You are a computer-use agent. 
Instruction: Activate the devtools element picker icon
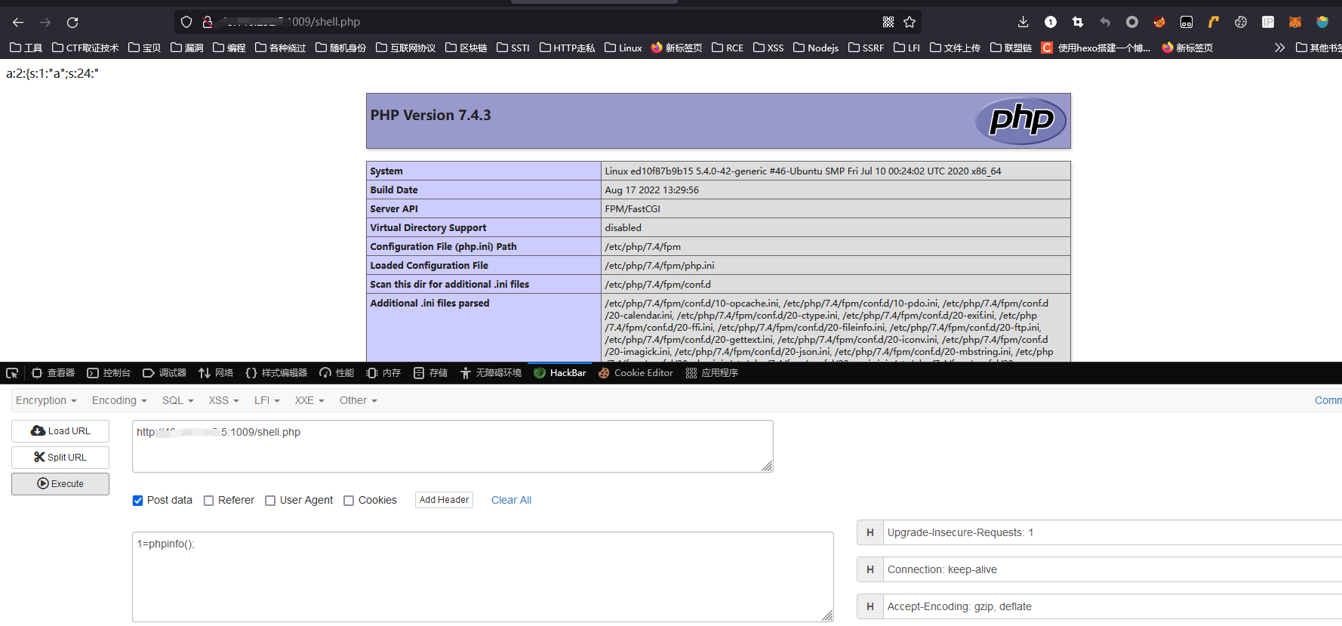click(12, 373)
